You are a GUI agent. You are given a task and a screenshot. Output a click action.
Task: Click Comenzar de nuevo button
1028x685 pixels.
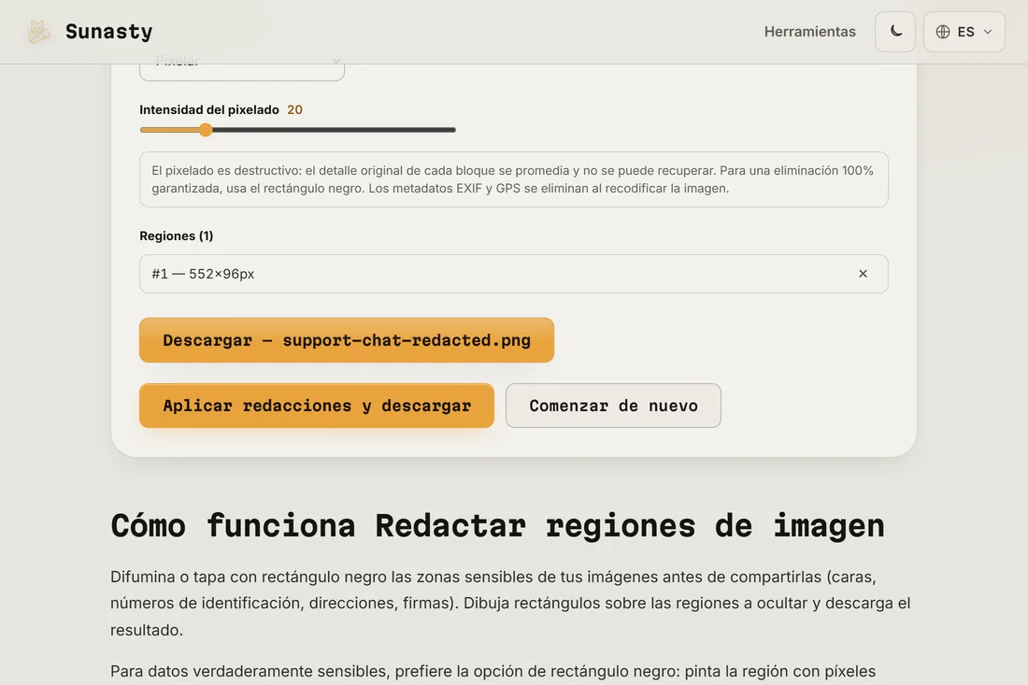[x=613, y=406]
